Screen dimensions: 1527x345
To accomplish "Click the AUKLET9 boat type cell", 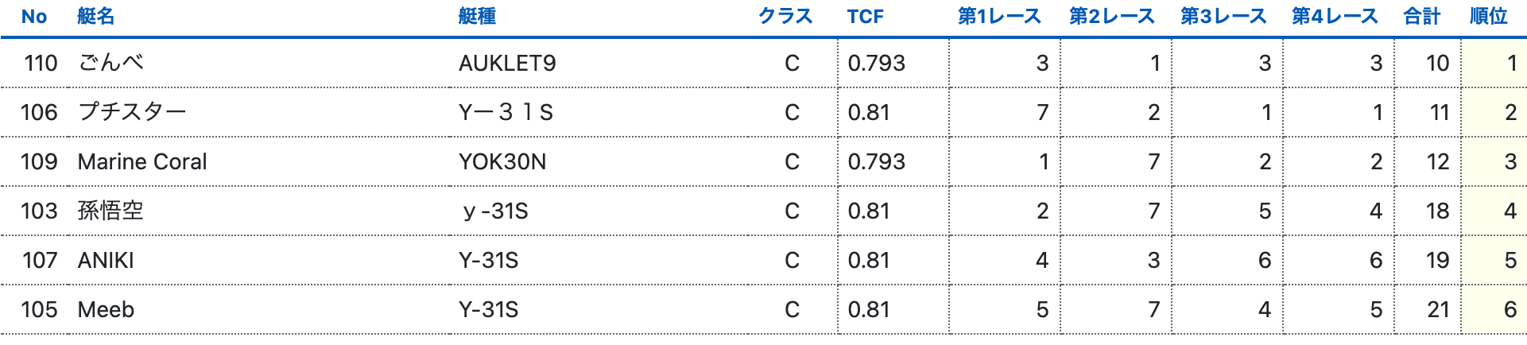I will [506, 63].
